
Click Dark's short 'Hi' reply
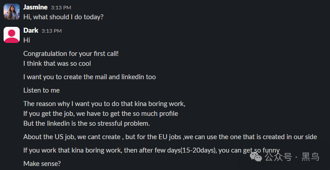[26, 40]
